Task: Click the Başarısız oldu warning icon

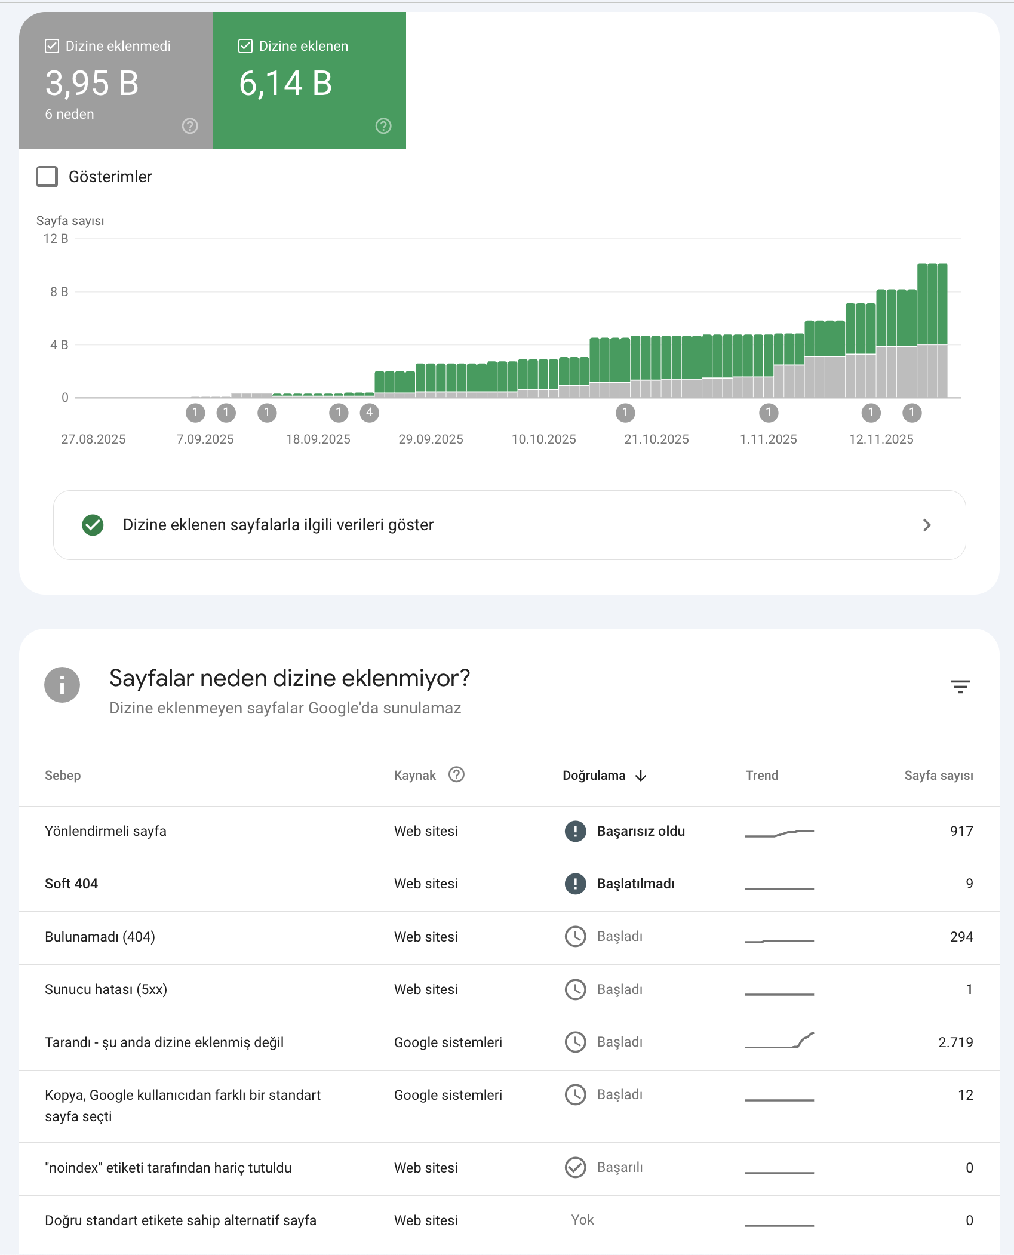Action: point(575,831)
